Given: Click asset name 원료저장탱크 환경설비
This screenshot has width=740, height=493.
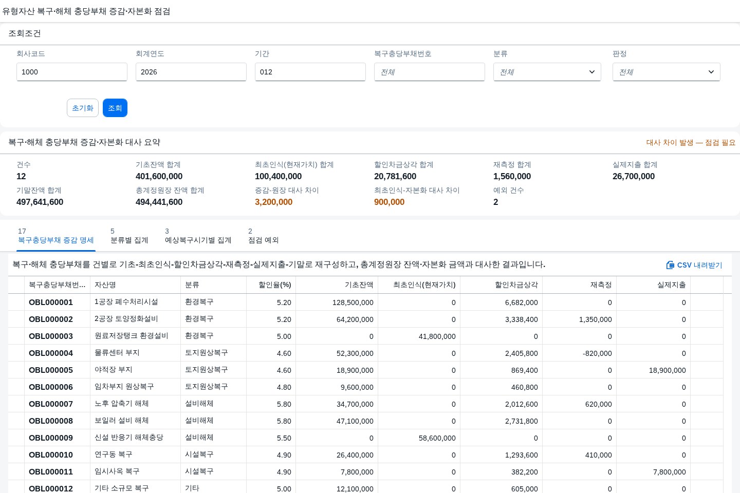Looking at the screenshot, I should coord(132,336).
